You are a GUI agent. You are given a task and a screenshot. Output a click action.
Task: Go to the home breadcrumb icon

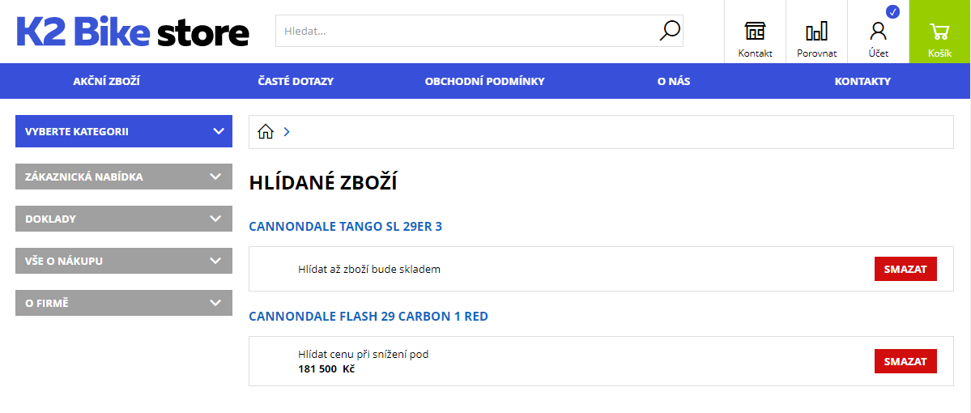tap(266, 132)
